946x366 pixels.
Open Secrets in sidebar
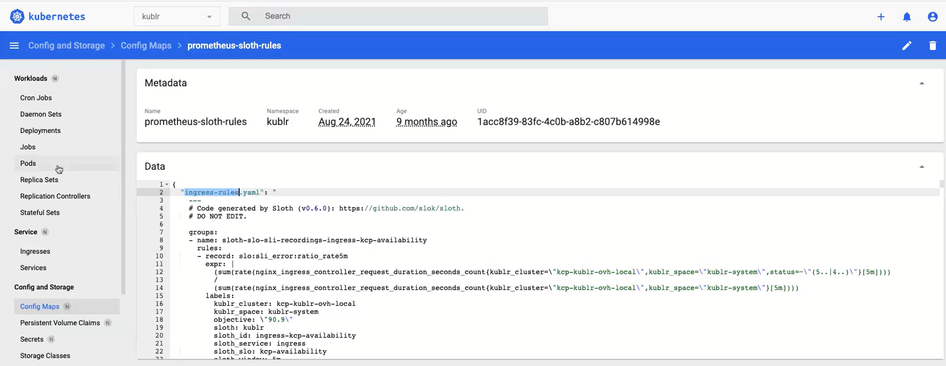click(x=32, y=340)
